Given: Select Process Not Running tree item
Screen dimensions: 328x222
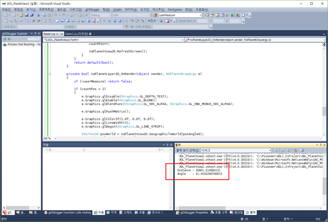Looking at the screenshot, I should point(22,44).
